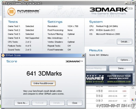Click the CPU 'Pentium?4 @ 2412MHz' text

pos(107,26)
